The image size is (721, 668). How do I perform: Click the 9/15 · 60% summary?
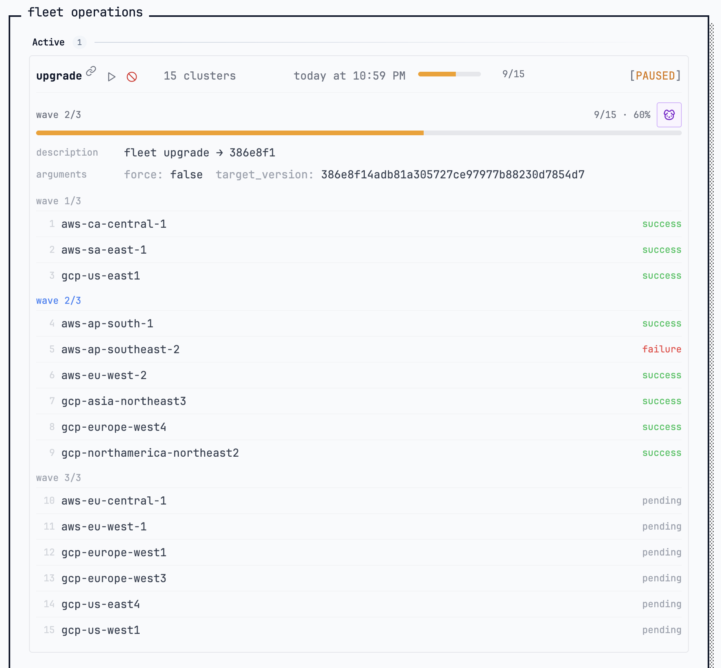click(x=622, y=115)
